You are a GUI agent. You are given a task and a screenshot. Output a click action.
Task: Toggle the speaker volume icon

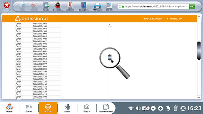click(x=138, y=108)
